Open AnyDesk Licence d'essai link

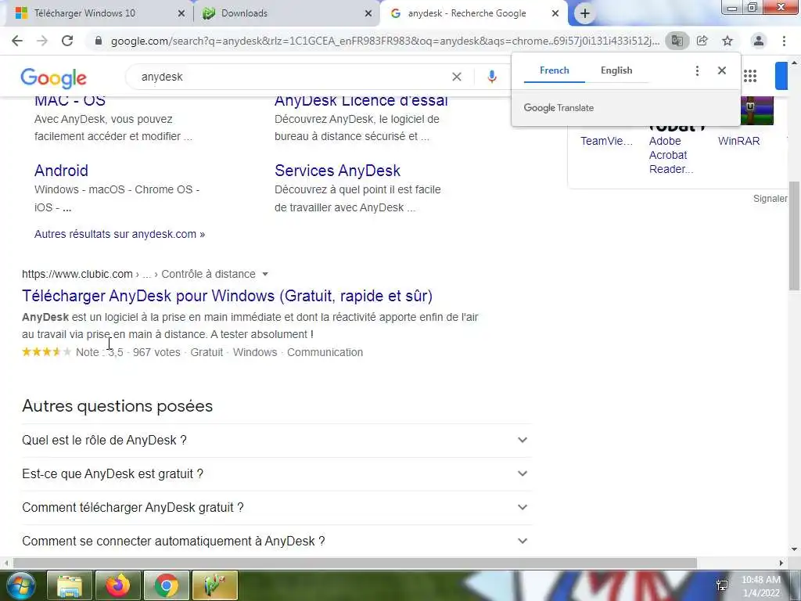tap(361, 101)
